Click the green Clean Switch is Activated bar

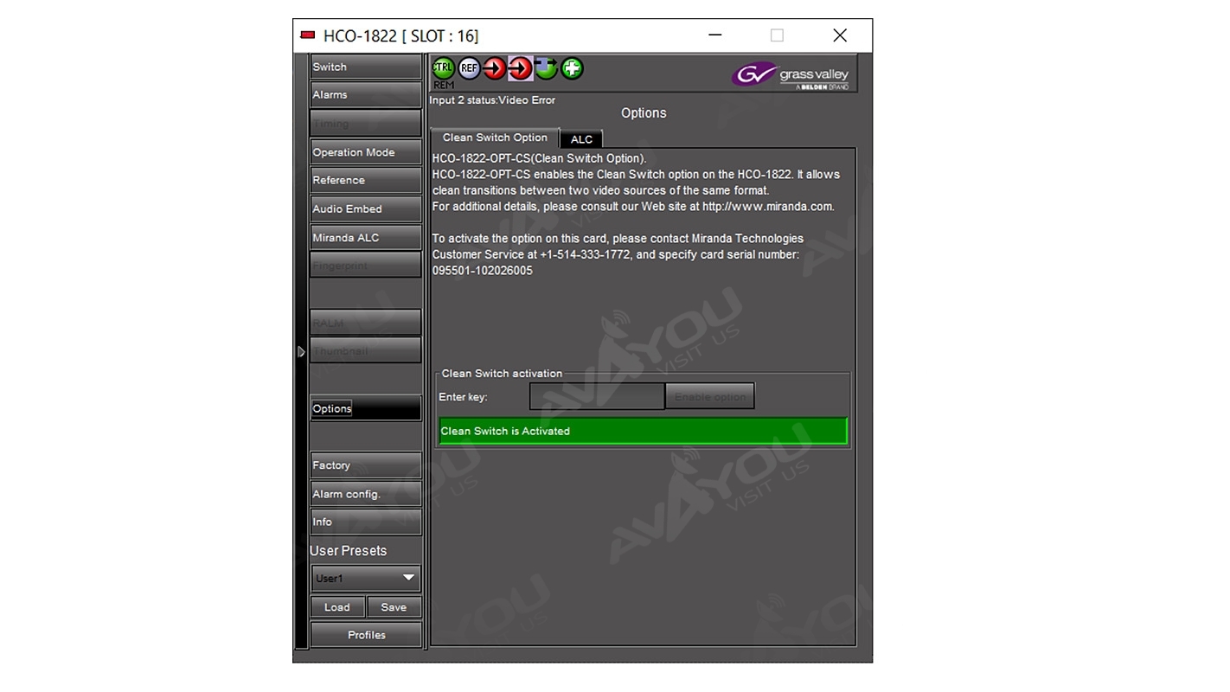(x=643, y=431)
